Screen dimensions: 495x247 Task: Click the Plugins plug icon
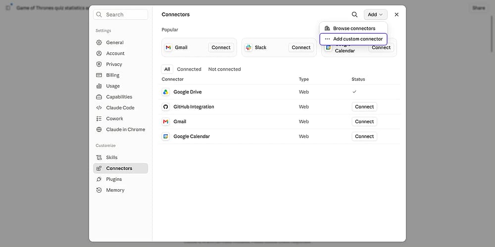(x=99, y=179)
